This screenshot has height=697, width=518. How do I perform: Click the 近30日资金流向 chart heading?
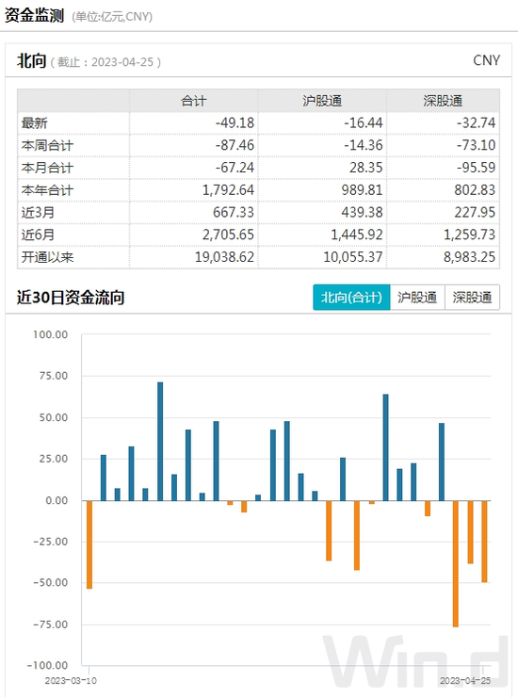point(71,298)
